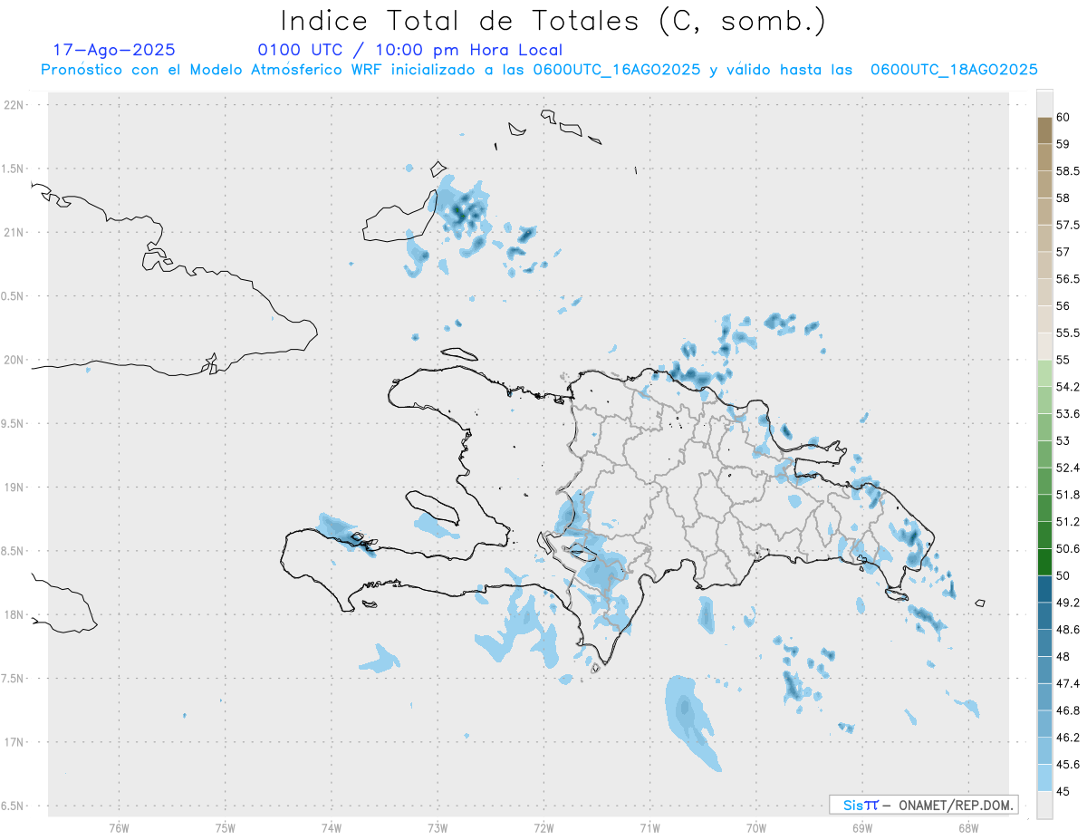Click the longitude label '69W'

(x=862, y=828)
